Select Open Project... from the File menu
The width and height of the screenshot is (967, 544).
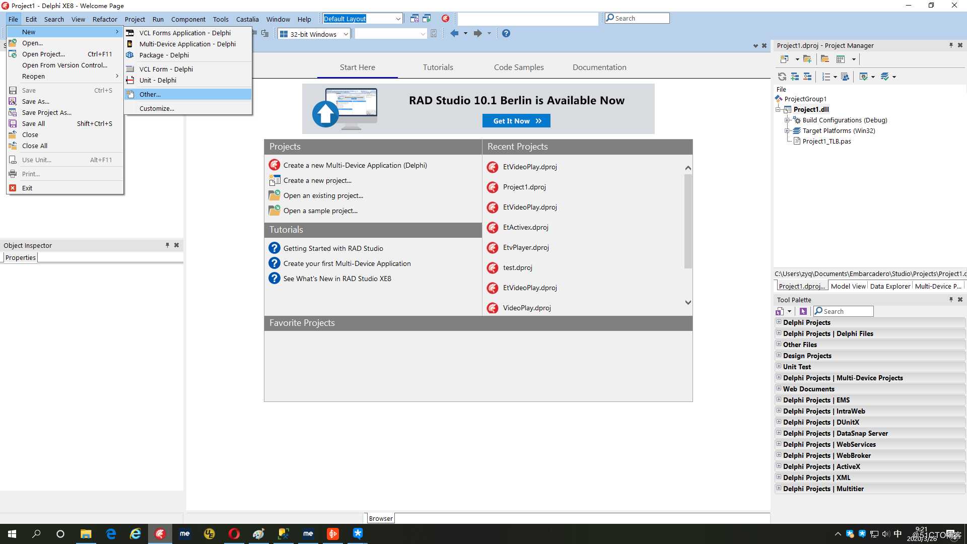click(65, 54)
